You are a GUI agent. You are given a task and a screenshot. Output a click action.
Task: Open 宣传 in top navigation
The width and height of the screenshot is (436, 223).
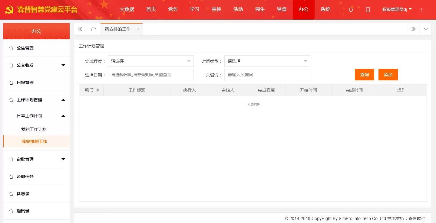[x=216, y=9]
